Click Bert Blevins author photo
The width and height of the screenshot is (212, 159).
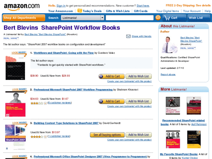tap(169, 45)
